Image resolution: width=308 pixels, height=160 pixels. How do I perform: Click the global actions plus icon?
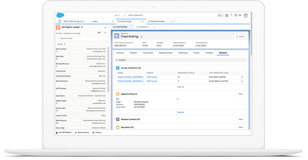coord(227,15)
